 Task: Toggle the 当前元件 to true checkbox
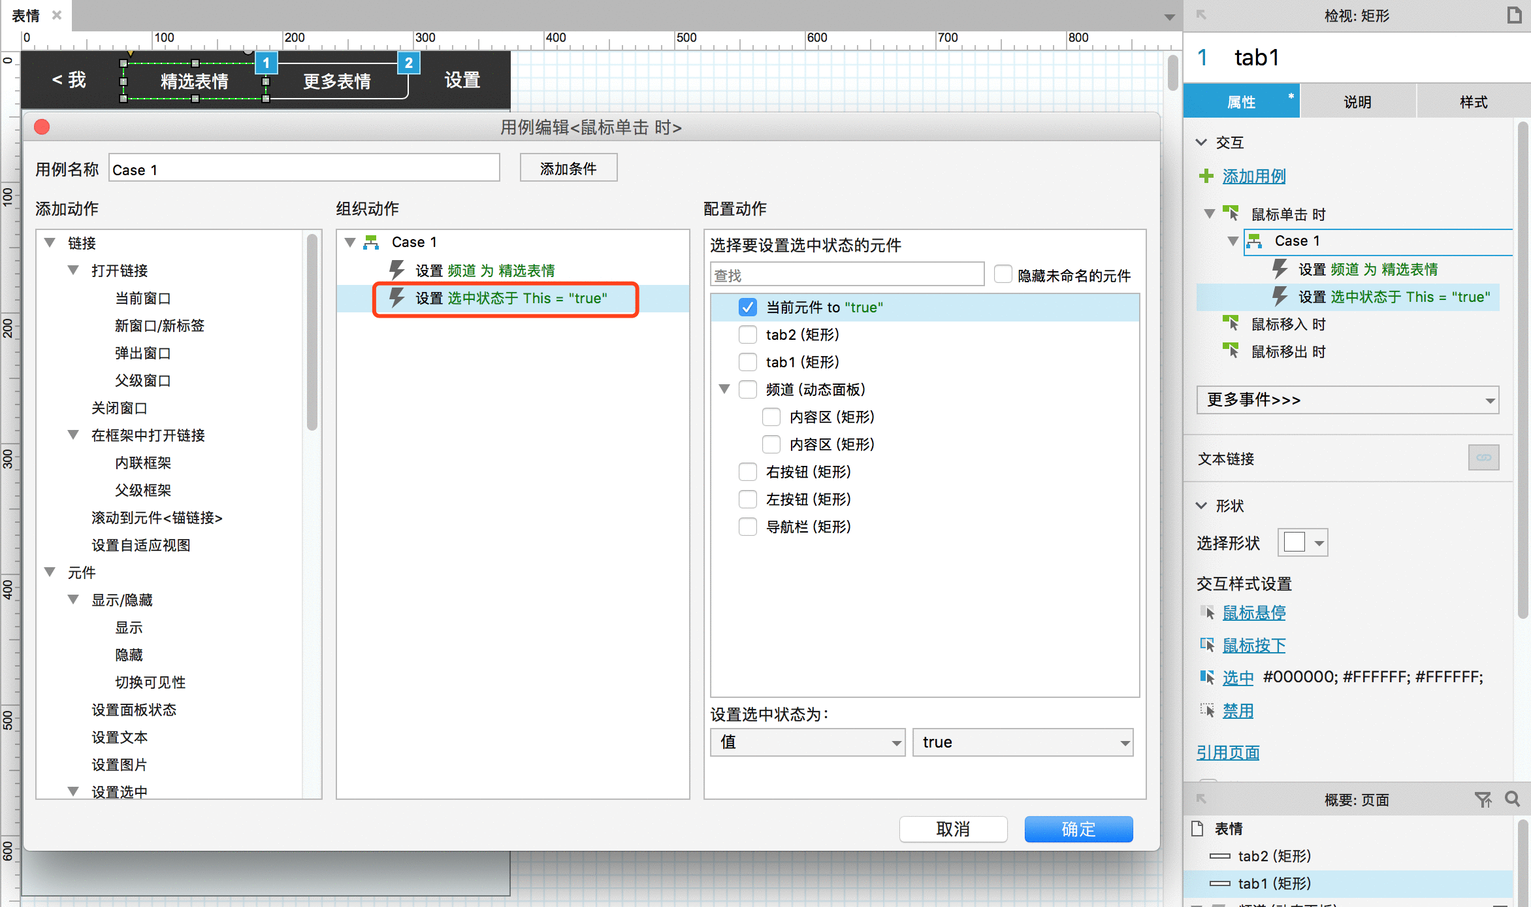point(748,306)
